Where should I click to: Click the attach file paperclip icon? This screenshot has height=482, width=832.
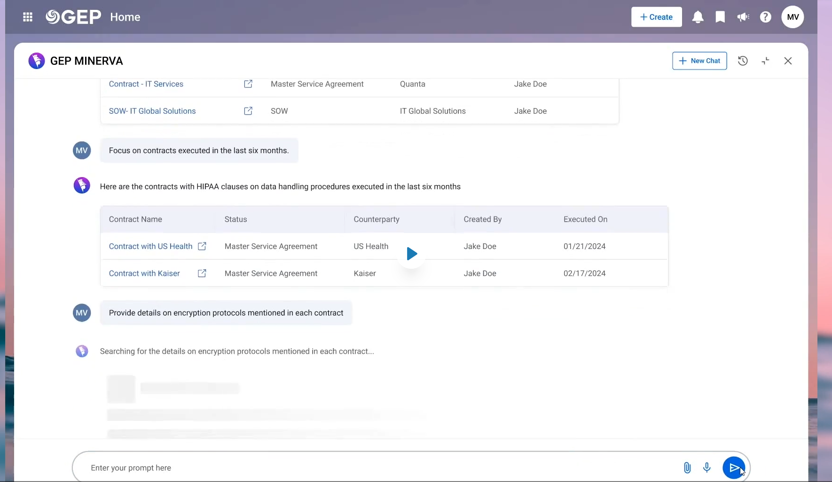click(687, 468)
